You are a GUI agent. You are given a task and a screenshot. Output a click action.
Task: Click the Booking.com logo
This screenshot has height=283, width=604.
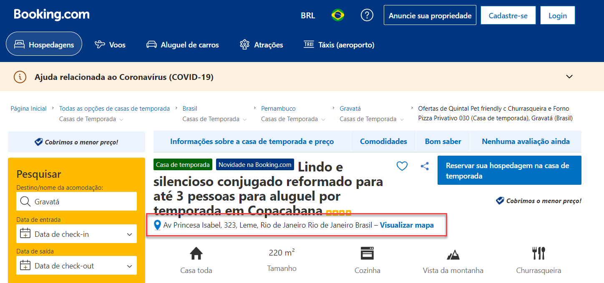52,15
